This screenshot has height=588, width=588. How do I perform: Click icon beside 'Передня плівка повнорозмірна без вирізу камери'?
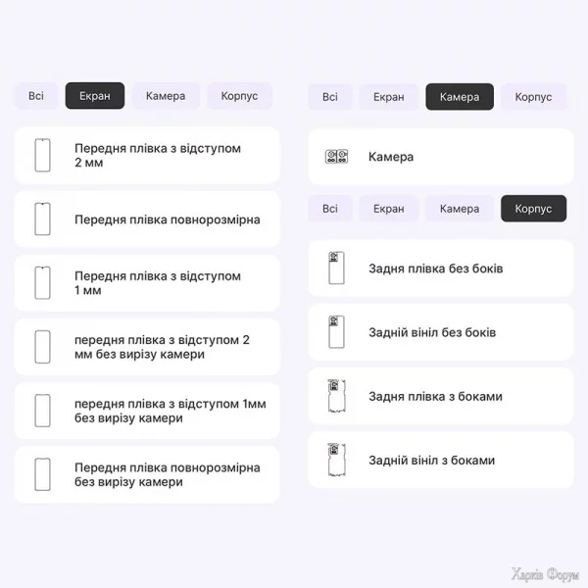(42, 474)
